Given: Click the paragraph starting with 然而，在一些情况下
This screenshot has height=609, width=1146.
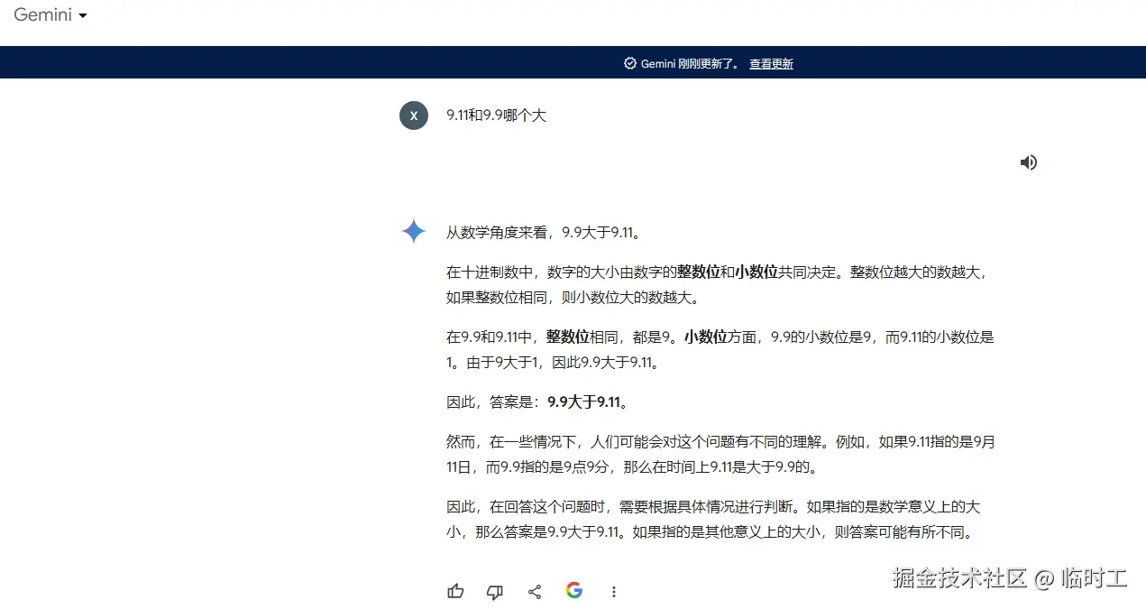Looking at the screenshot, I should 720,455.
